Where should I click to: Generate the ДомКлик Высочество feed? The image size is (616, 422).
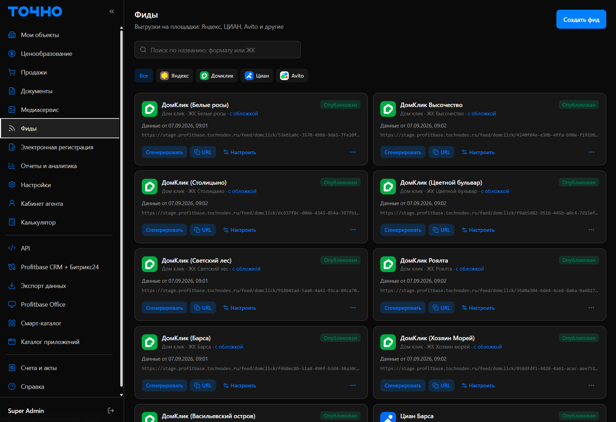coord(403,152)
